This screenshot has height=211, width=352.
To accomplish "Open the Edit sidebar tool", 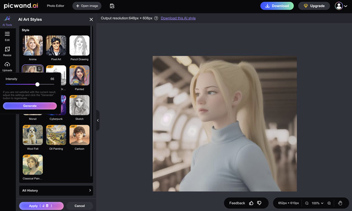I will pos(7,36).
